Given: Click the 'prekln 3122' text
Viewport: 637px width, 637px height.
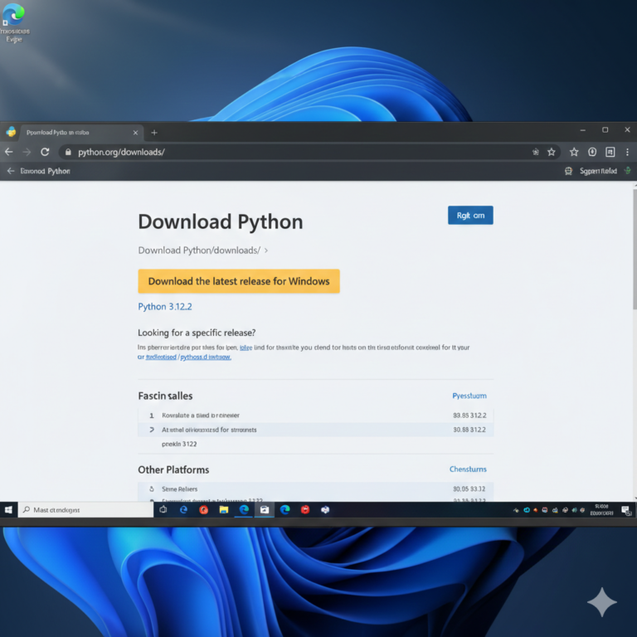Looking at the screenshot, I should (x=179, y=444).
